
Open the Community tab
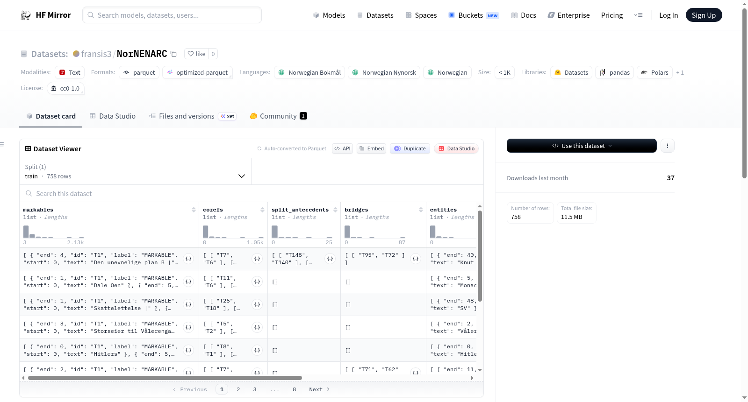point(279,116)
